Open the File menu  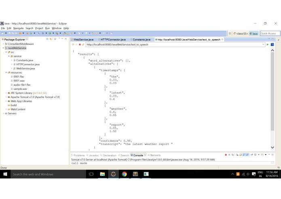3,28
